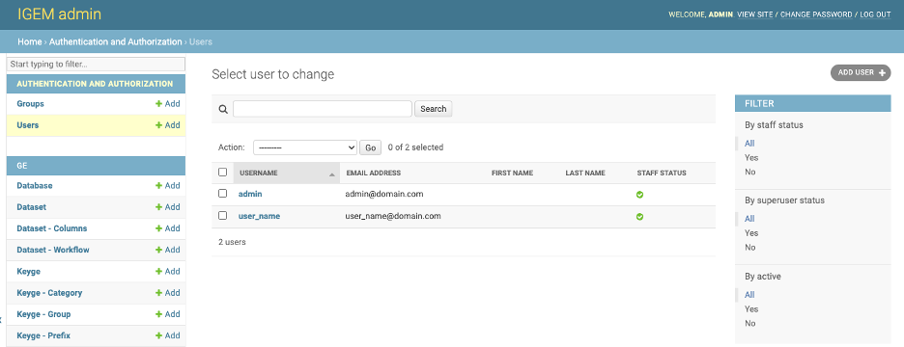Open Authentication and Authorization breadcrumb

click(x=115, y=41)
